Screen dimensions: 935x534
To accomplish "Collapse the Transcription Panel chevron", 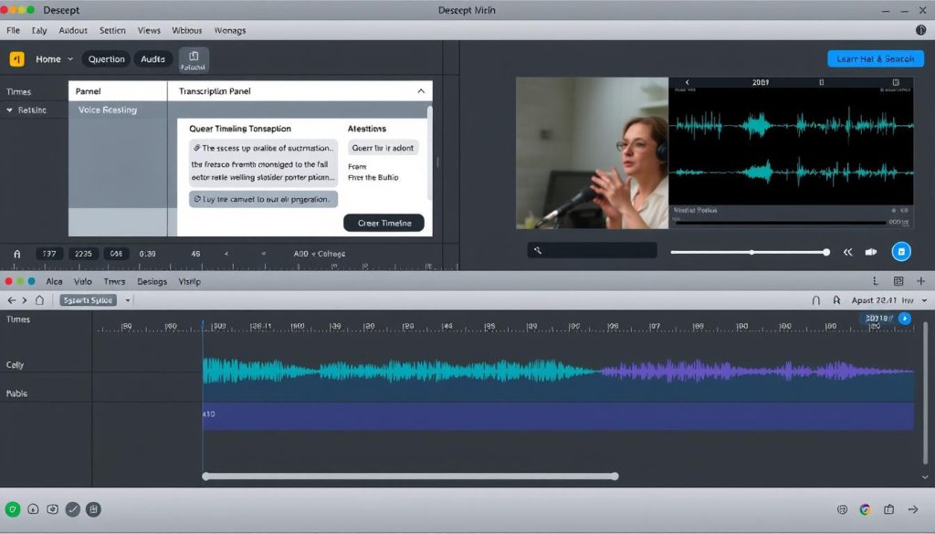I will coord(421,91).
